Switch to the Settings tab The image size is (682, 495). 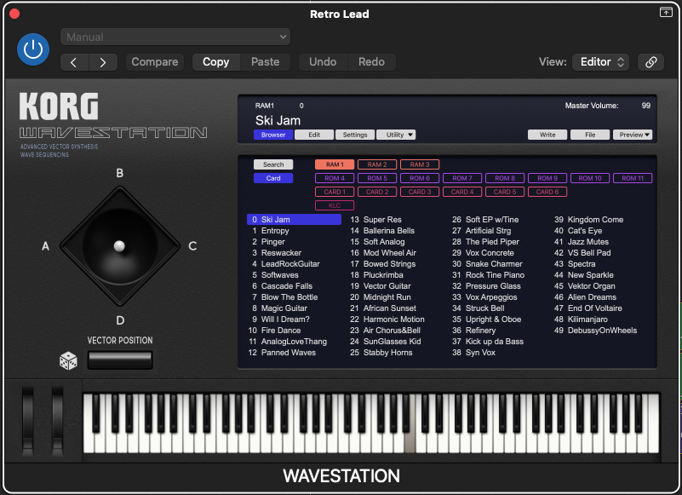355,135
